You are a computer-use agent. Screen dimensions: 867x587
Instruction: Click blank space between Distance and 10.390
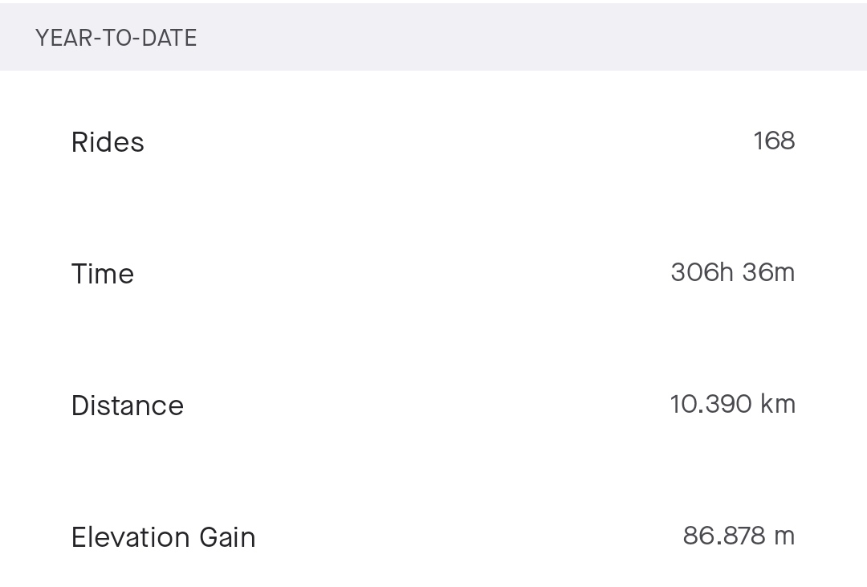[425, 406]
